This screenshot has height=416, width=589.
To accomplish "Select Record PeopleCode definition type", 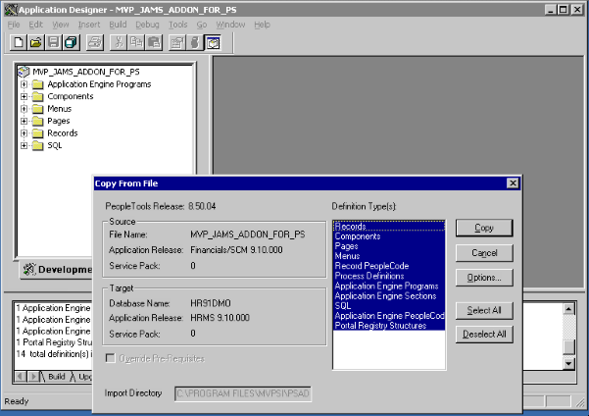I will click(x=389, y=266).
